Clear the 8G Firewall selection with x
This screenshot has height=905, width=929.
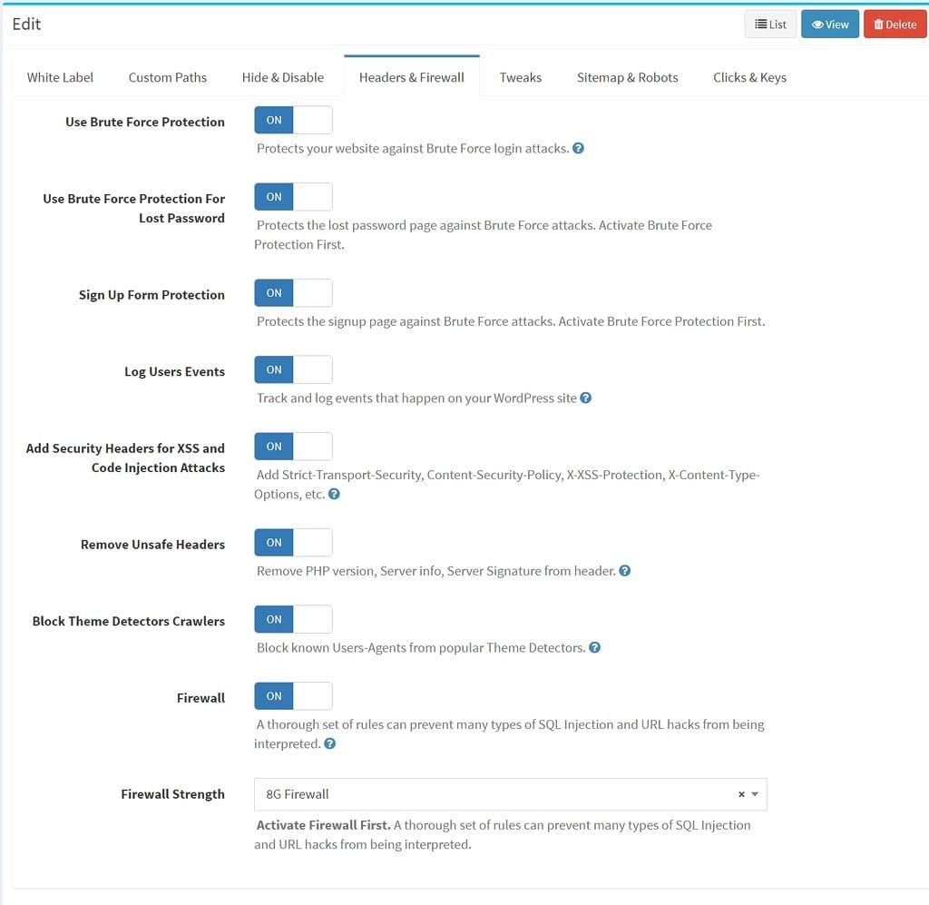click(741, 794)
